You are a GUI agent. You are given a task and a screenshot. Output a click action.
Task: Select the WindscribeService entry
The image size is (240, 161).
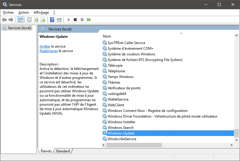(x=122, y=139)
